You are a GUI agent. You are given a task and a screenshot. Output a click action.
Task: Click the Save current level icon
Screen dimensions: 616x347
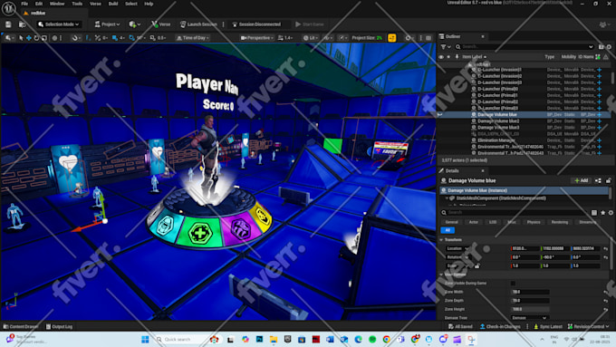click(x=8, y=24)
